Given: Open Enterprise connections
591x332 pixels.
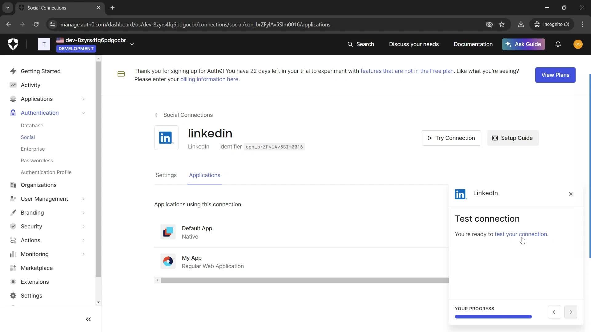Looking at the screenshot, I should tap(33, 149).
